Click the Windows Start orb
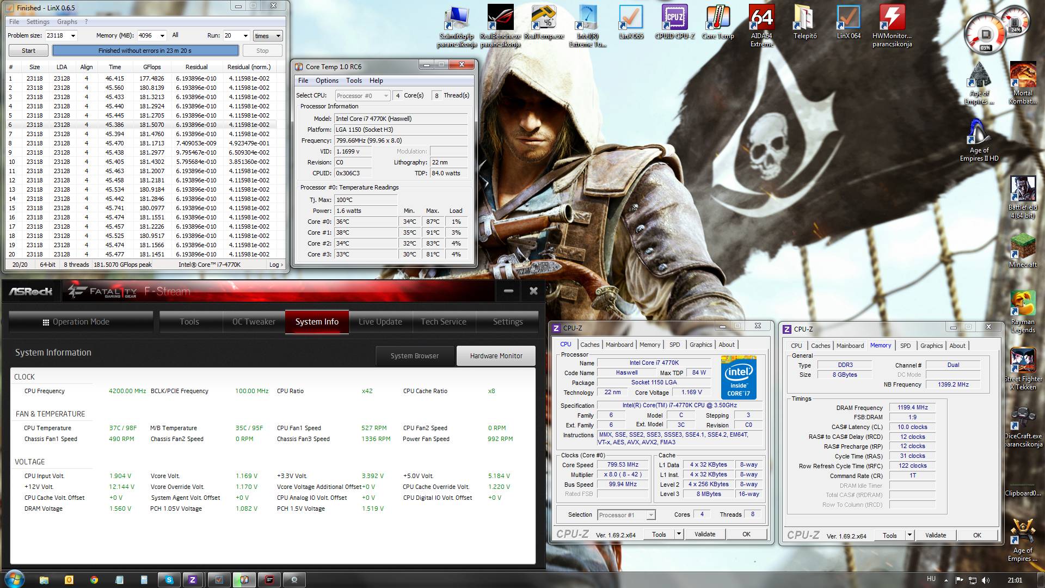The image size is (1045, 588). tap(14, 578)
